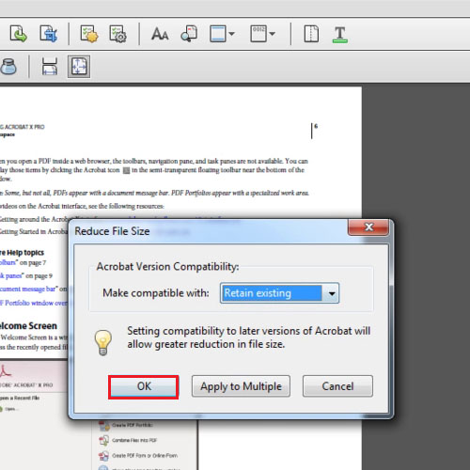The width and height of the screenshot is (470, 470).
Task: Click the Combine Files into PDF icon
Action: 103,440
